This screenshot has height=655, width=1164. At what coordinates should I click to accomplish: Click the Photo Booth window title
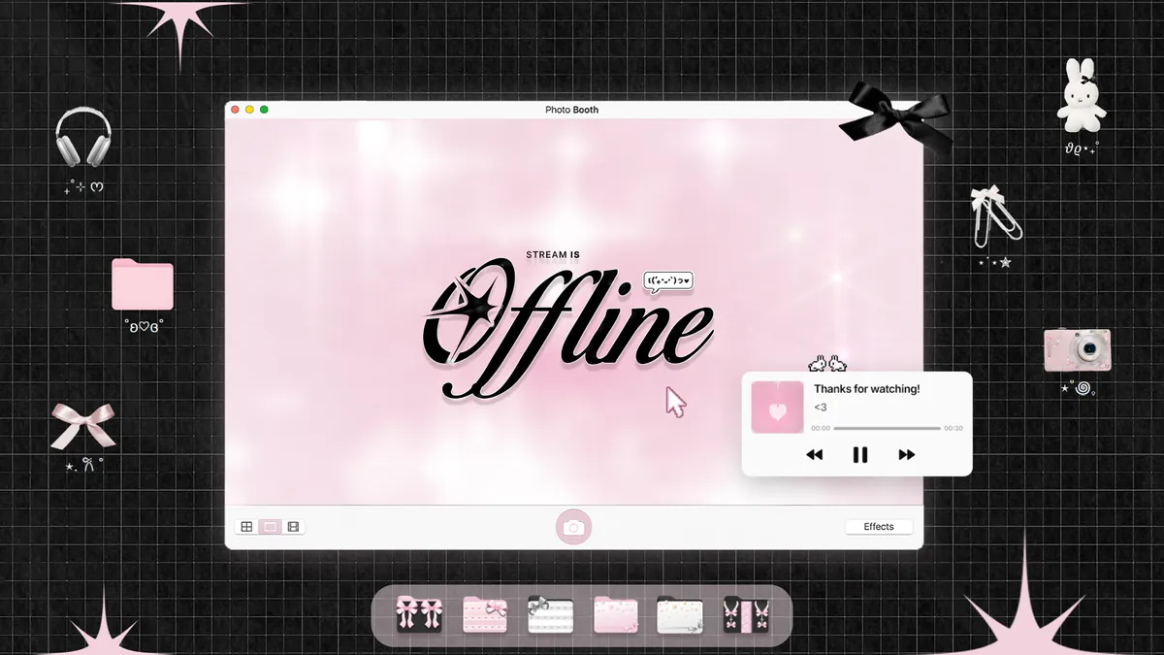click(x=572, y=110)
